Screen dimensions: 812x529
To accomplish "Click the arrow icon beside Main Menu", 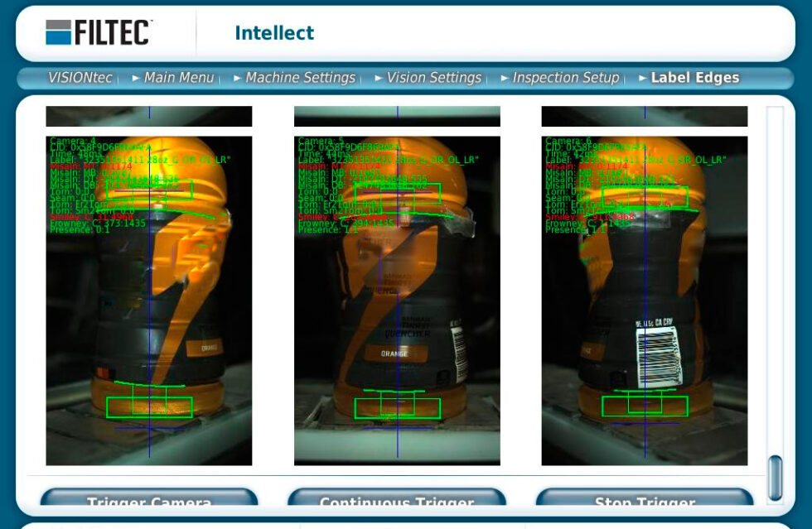I will click(x=134, y=77).
